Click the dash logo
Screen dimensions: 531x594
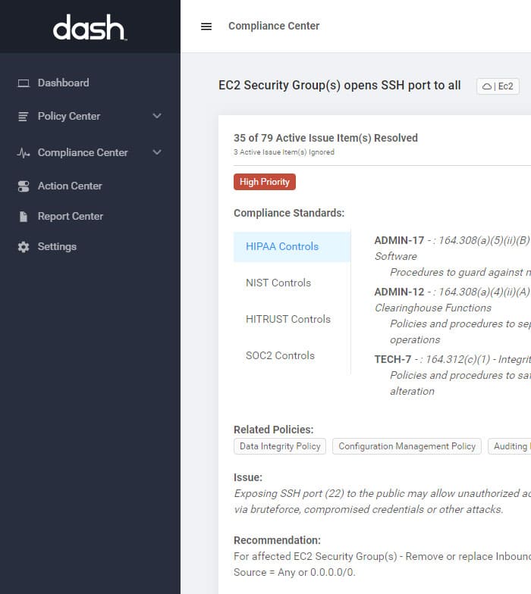[90, 27]
